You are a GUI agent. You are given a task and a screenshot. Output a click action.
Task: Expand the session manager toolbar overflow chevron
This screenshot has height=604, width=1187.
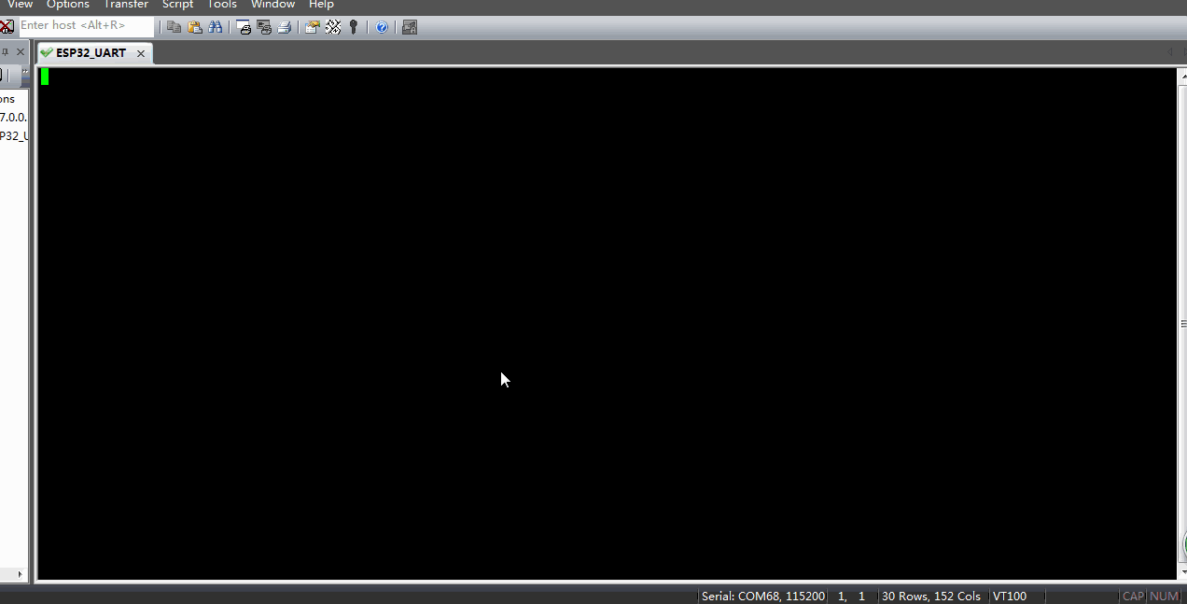pos(25,76)
